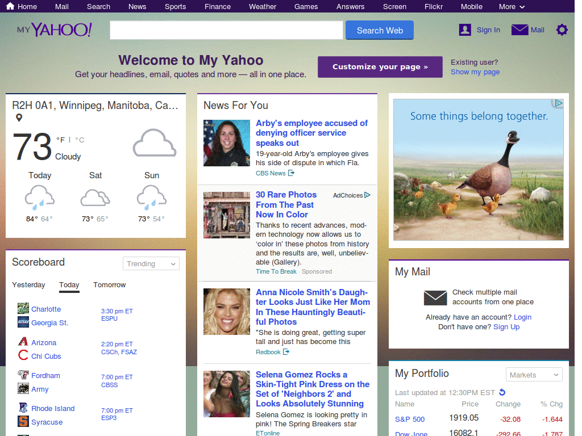The width and height of the screenshot is (582, 436).
Task: Open News in the top navigation
Action: (x=138, y=7)
